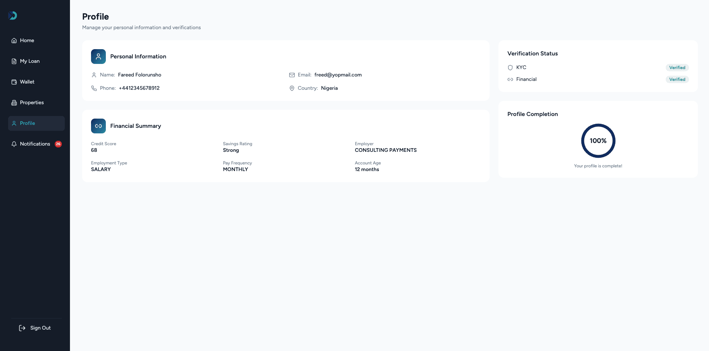Click the person icon beside Name
Screen dimensions: 709x351
[94, 75]
